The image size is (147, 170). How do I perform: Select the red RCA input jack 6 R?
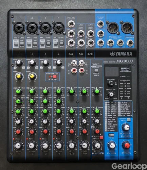(x=74, y=70)
